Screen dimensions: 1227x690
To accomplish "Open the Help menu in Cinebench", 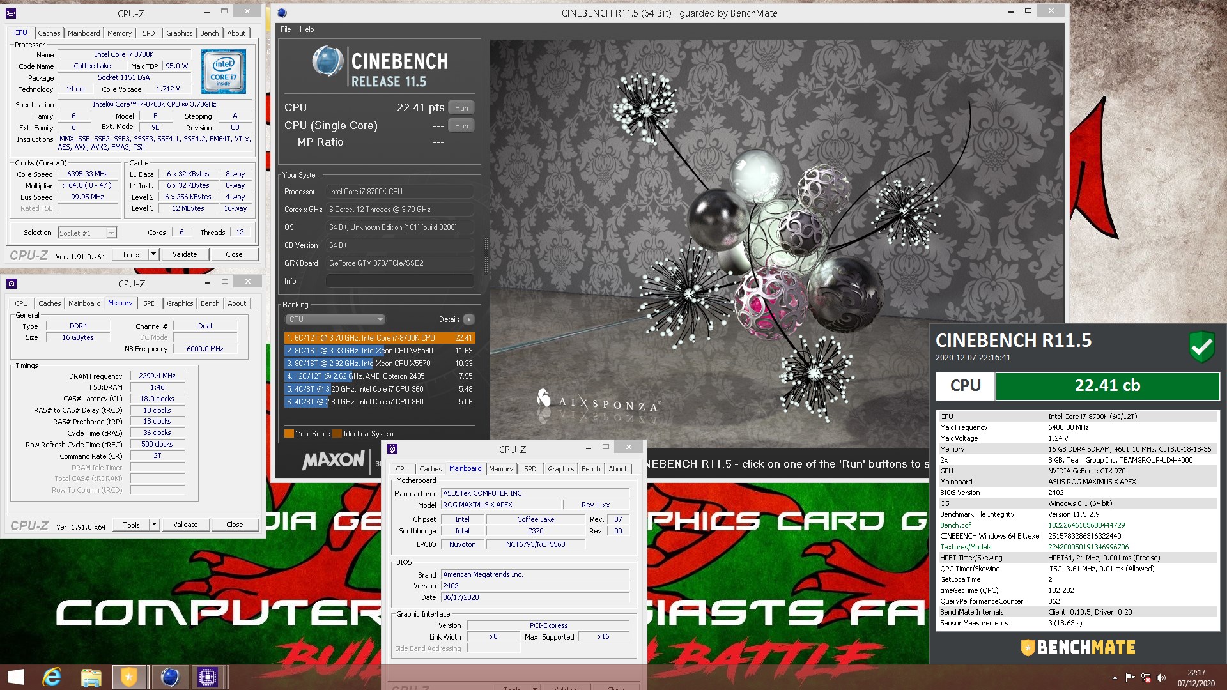I will coord(307,29).
